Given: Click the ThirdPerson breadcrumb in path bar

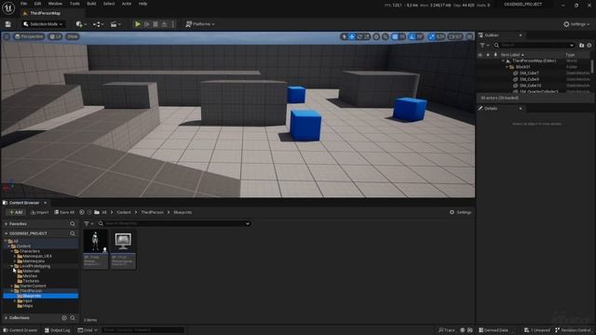Looking at the screenshot, I should (152, 212).
